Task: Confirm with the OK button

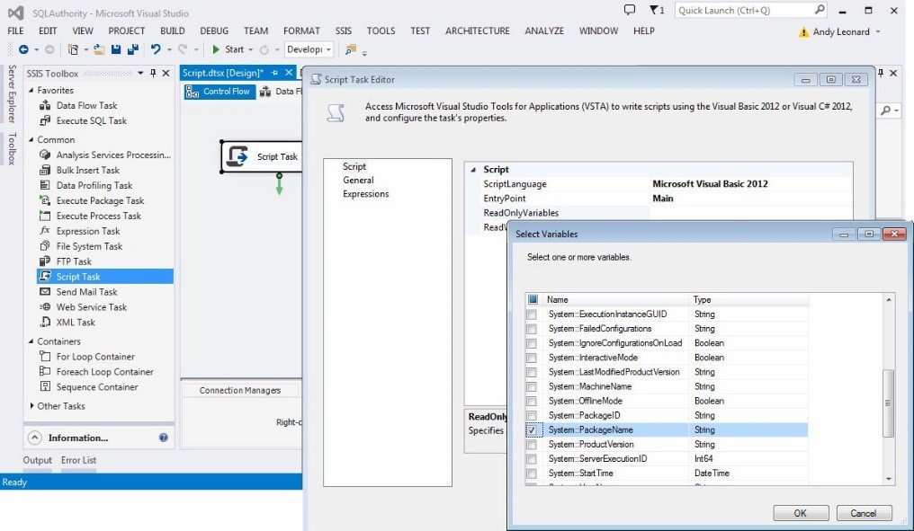Action: click(x=801, y=513)
